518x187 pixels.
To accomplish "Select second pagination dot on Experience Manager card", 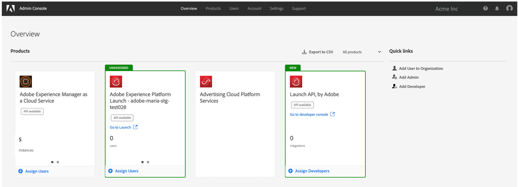I will coord(58,162).
